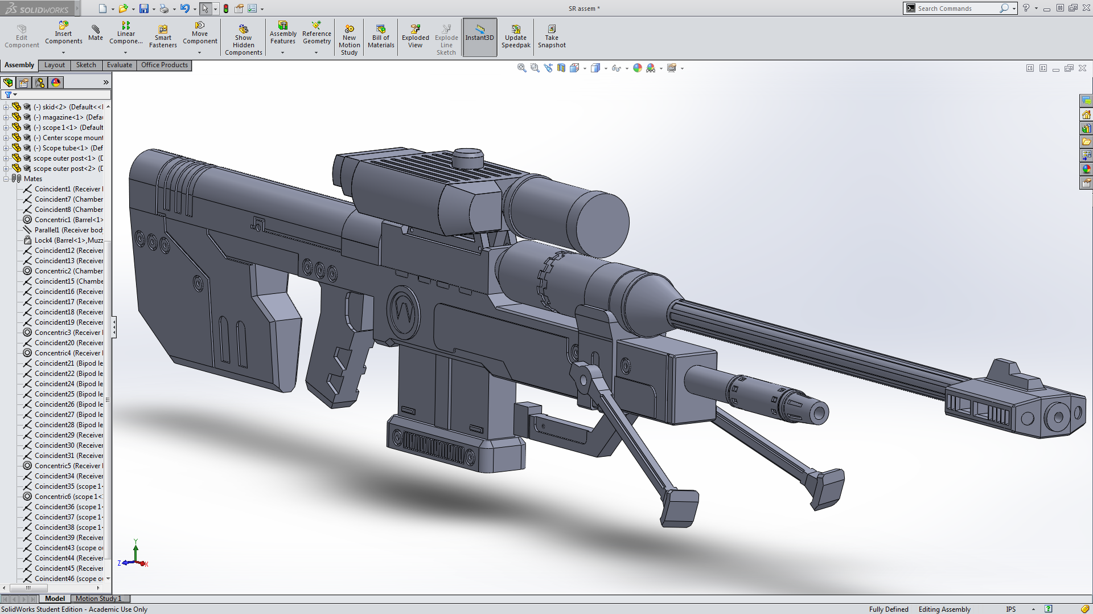Image resolution: width=1093 pixels, height=614 pixels.
Task: Select Concentric1 (Barrel<1> mate
Action: [x=63, y=220]
